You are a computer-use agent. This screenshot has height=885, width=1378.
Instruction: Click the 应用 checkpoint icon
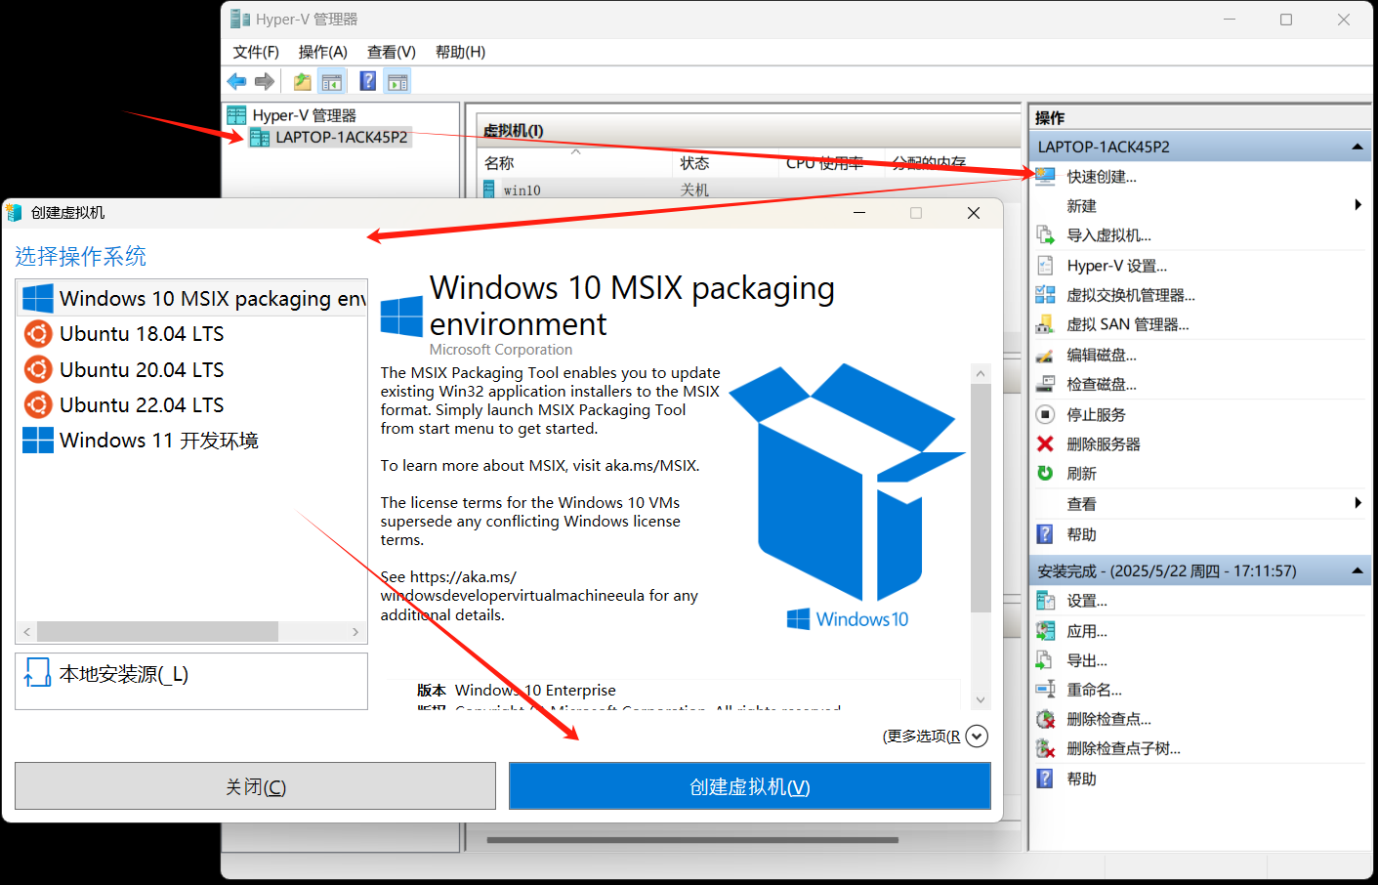pos(1045,631)
